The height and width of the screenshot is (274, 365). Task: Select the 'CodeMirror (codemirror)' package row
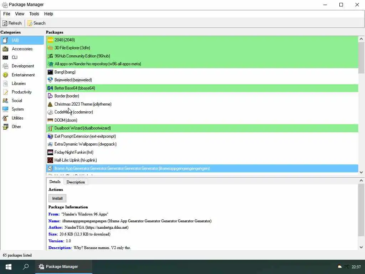pos(202,112)
